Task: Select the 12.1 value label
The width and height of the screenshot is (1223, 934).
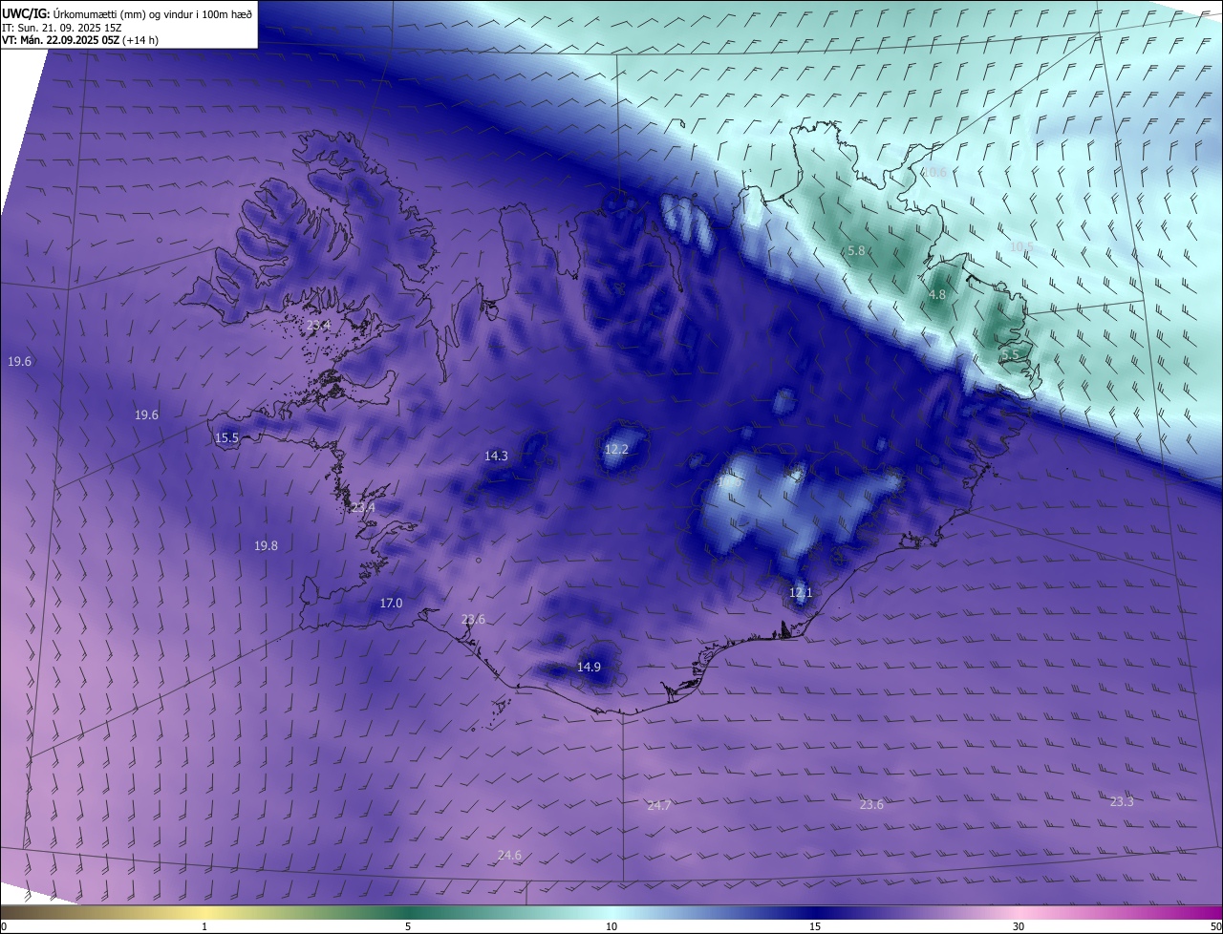Action: pyautogui.click(x=801, y=593)
